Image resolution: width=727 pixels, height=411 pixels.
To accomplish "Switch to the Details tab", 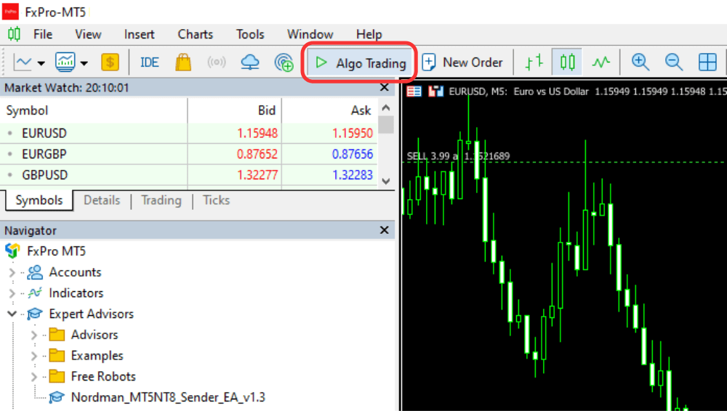I will (x=102, y=200).
